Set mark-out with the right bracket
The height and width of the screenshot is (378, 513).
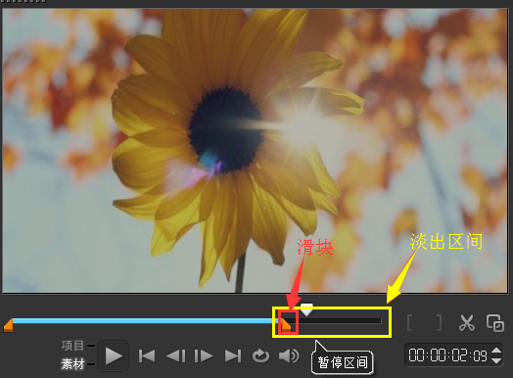439,323
